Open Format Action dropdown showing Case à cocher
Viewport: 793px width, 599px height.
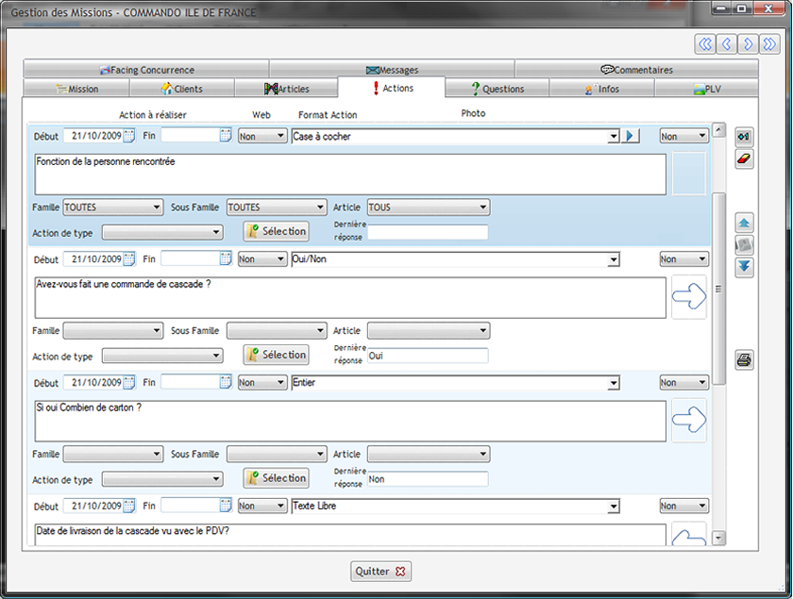pyautogui.click(x=614, y=136)
